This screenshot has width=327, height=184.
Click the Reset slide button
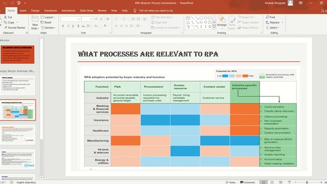[x=46, y=22]
